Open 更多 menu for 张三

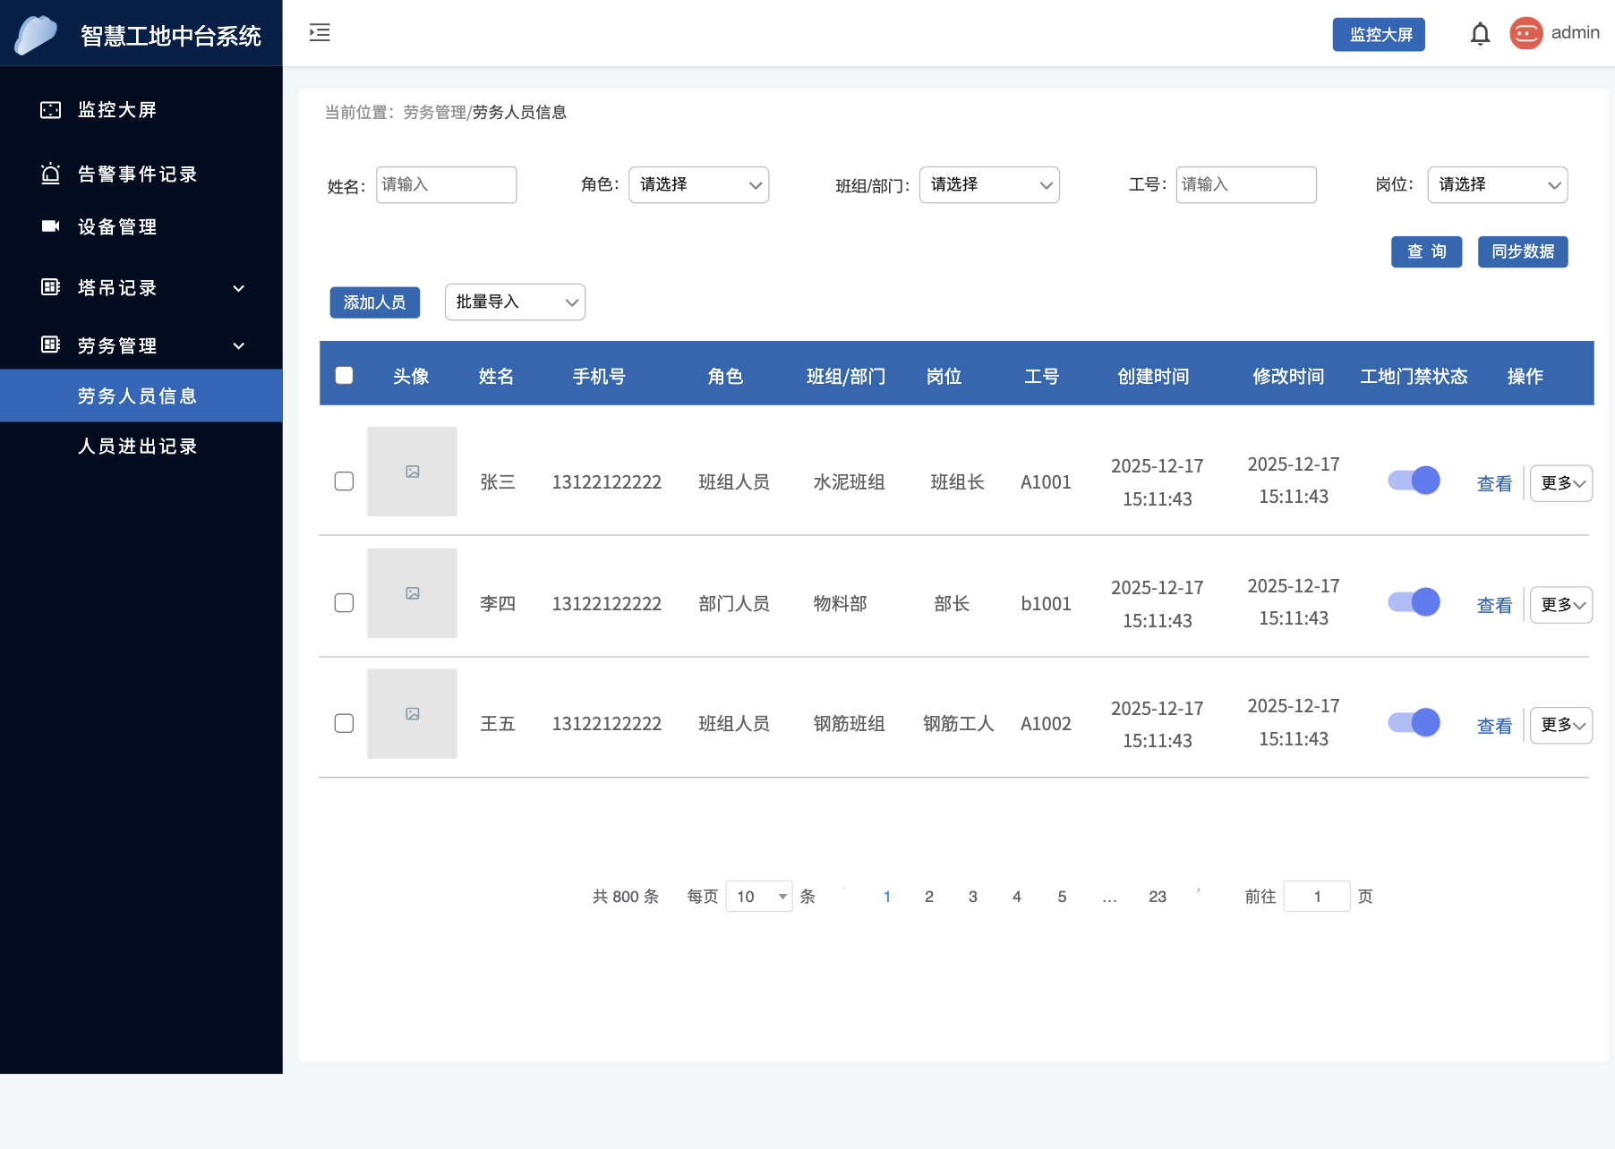[1560, 483]
